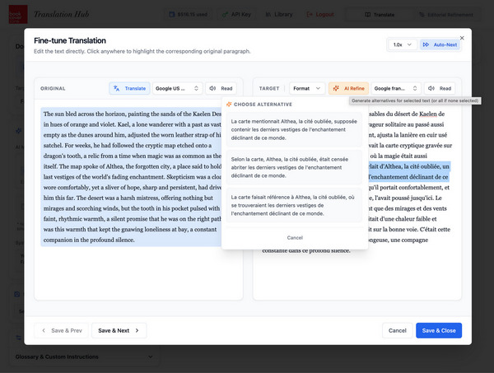The height and width of the screenshot is (373, 494).
Task: Choose alternative starting 'La carte faisait référence'
Action: pos(294,205)
